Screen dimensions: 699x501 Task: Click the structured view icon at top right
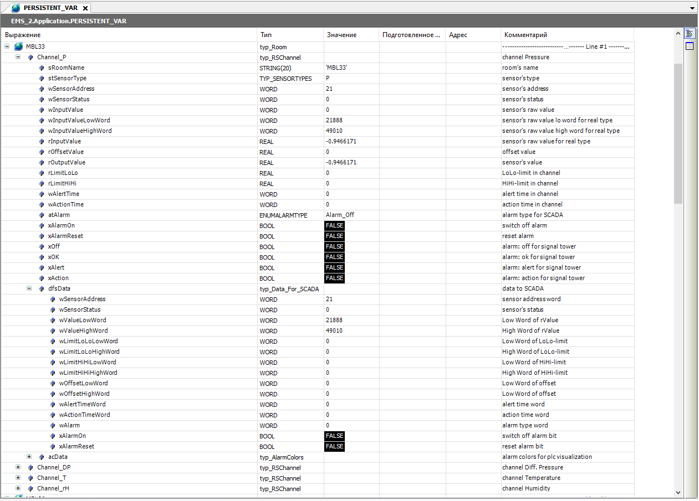point(690,34)
